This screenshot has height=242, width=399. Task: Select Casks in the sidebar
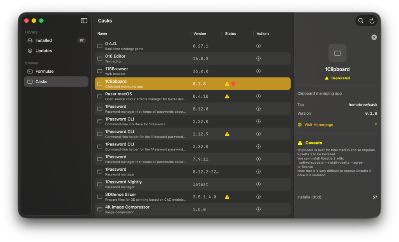tap(56, 82)
